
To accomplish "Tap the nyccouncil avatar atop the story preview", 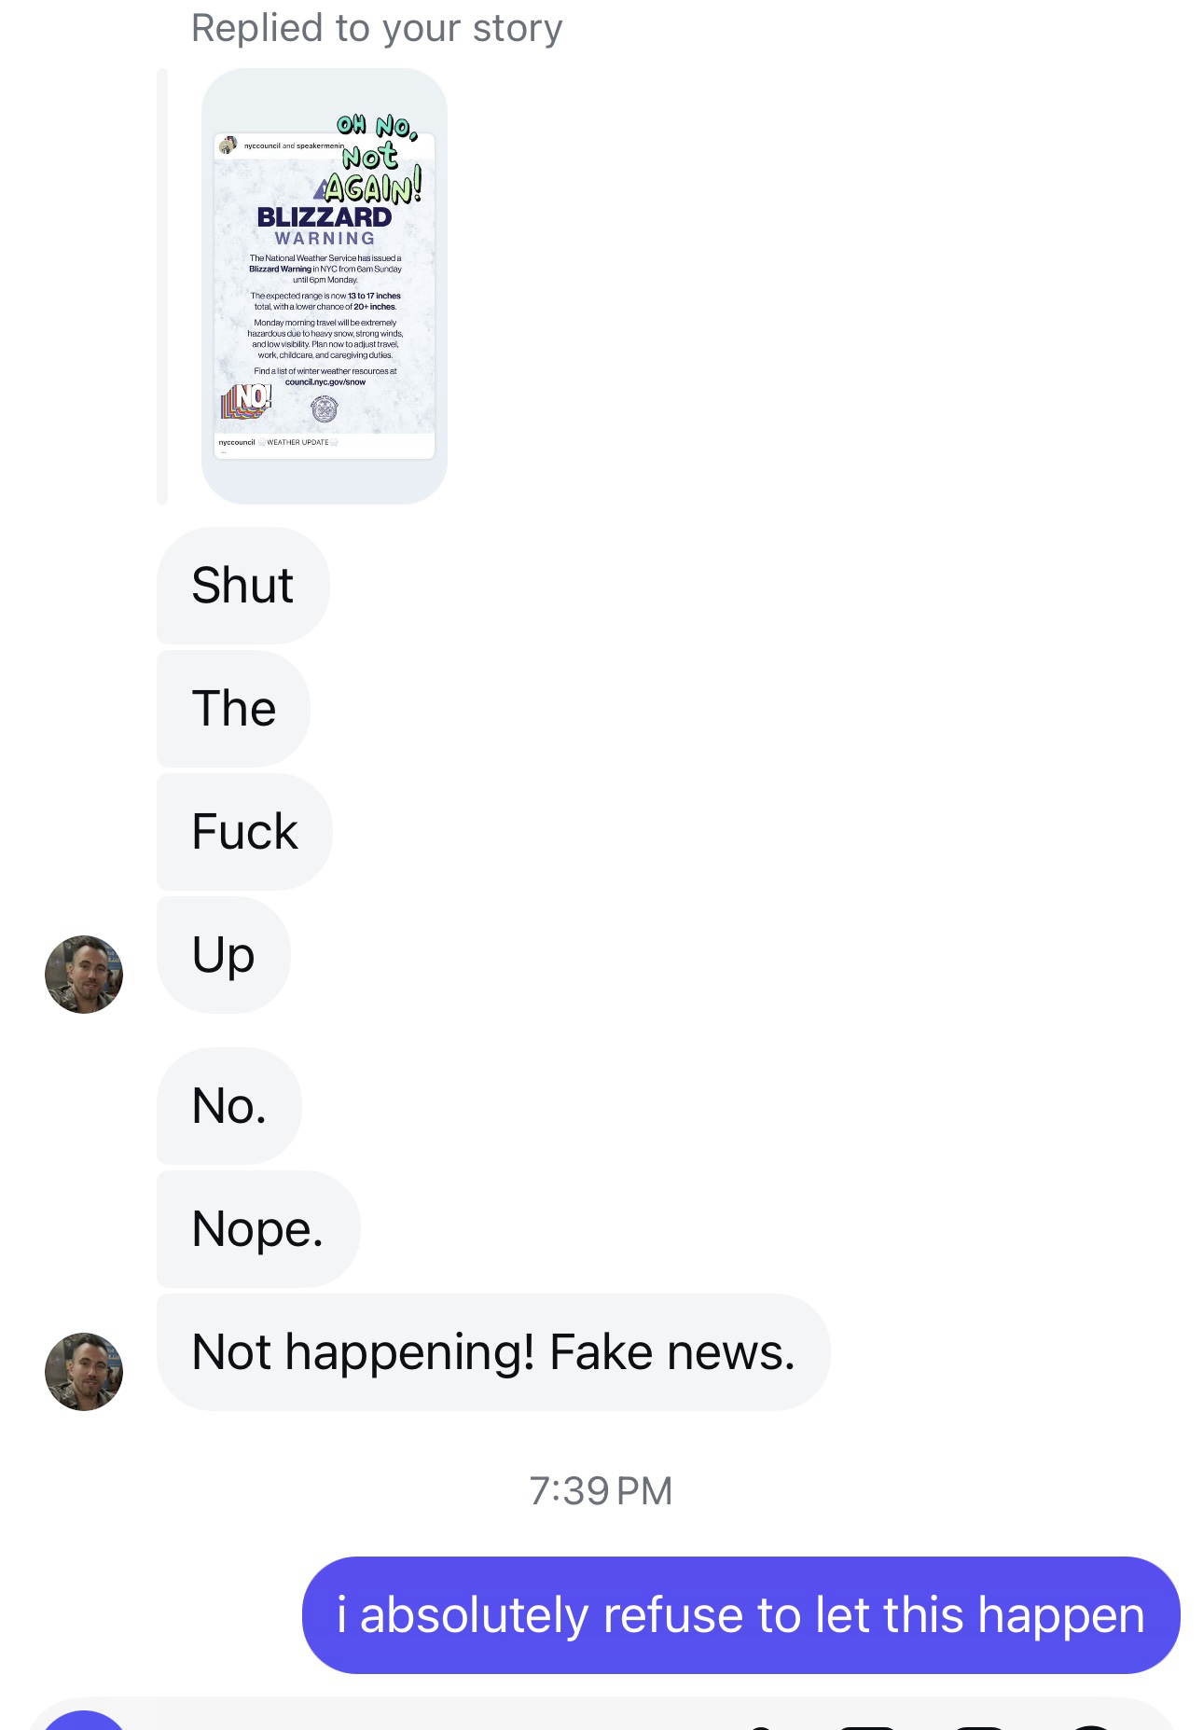I will [x=227, y=145].
